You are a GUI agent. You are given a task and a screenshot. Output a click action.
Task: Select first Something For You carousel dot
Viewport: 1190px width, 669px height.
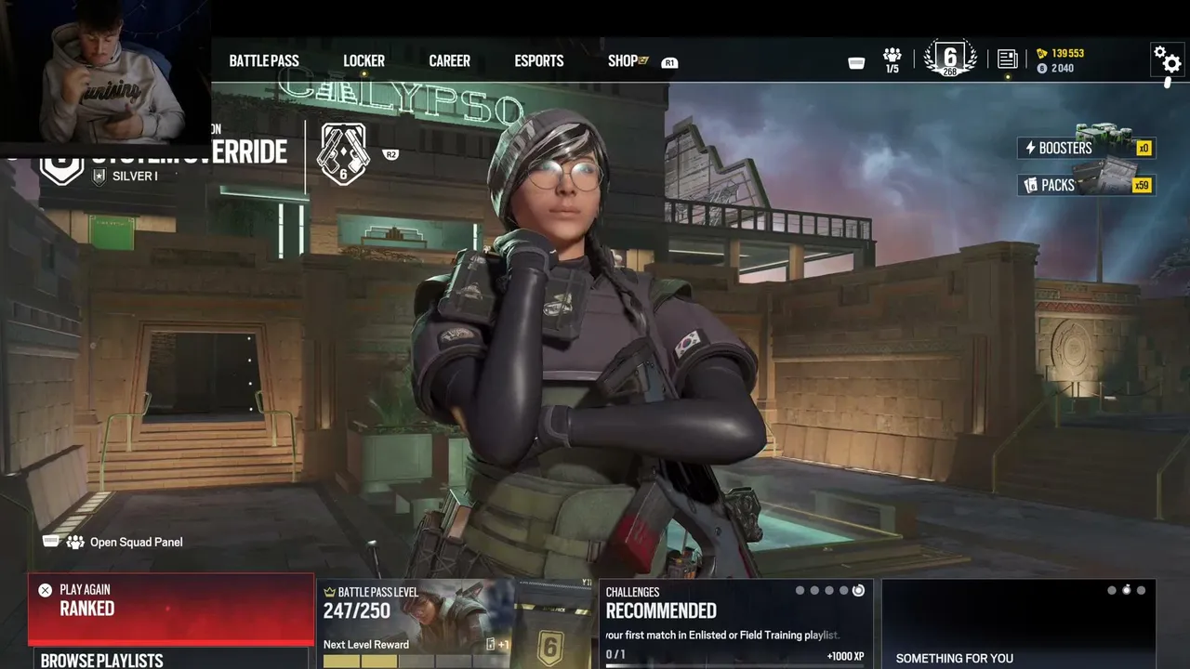tap(1112, 590)
